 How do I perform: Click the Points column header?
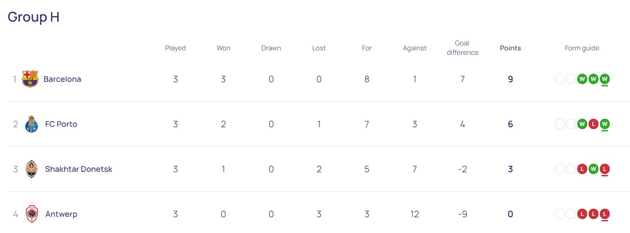(510, 48)
